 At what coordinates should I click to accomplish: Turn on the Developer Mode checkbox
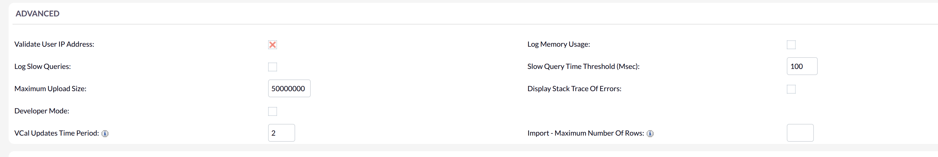pyautogui.click(x=272, y=111)
